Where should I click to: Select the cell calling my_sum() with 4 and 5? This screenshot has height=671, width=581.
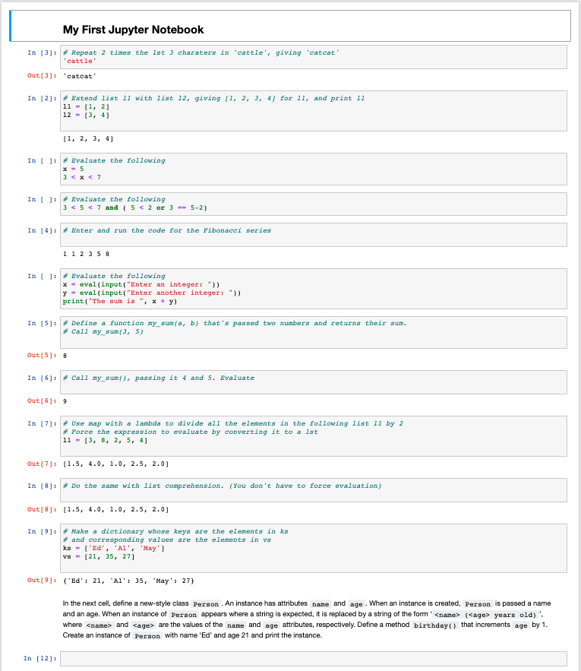tap(314, 382)
